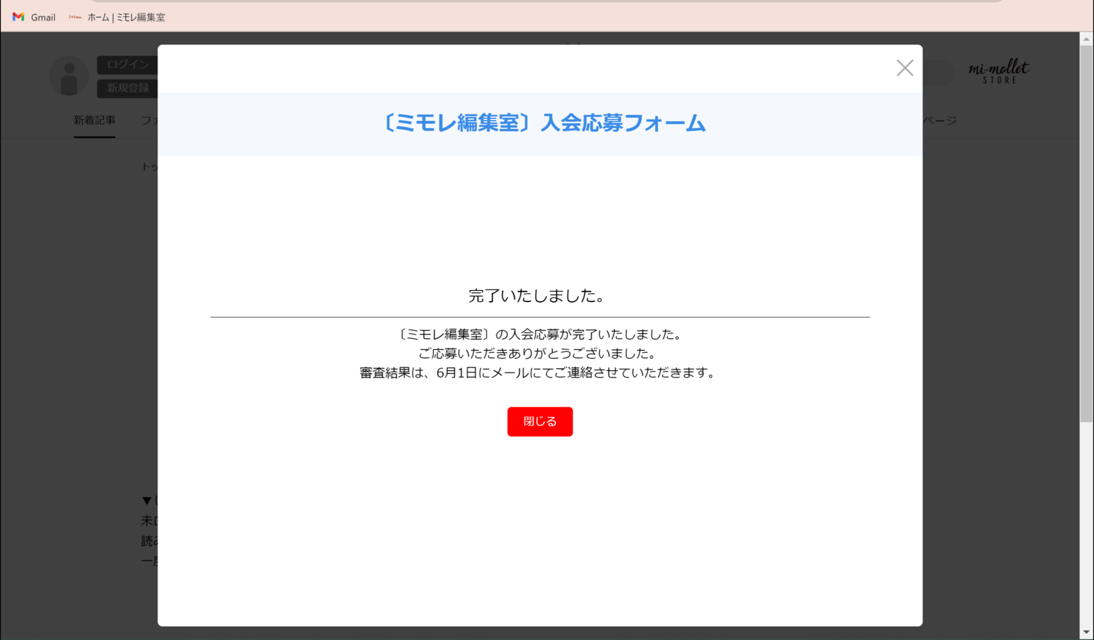Viewport: 1094px width, 640px height.
Task: Click the ご応募いただきありがとうございました。 line
Action: tap(539, 354)
